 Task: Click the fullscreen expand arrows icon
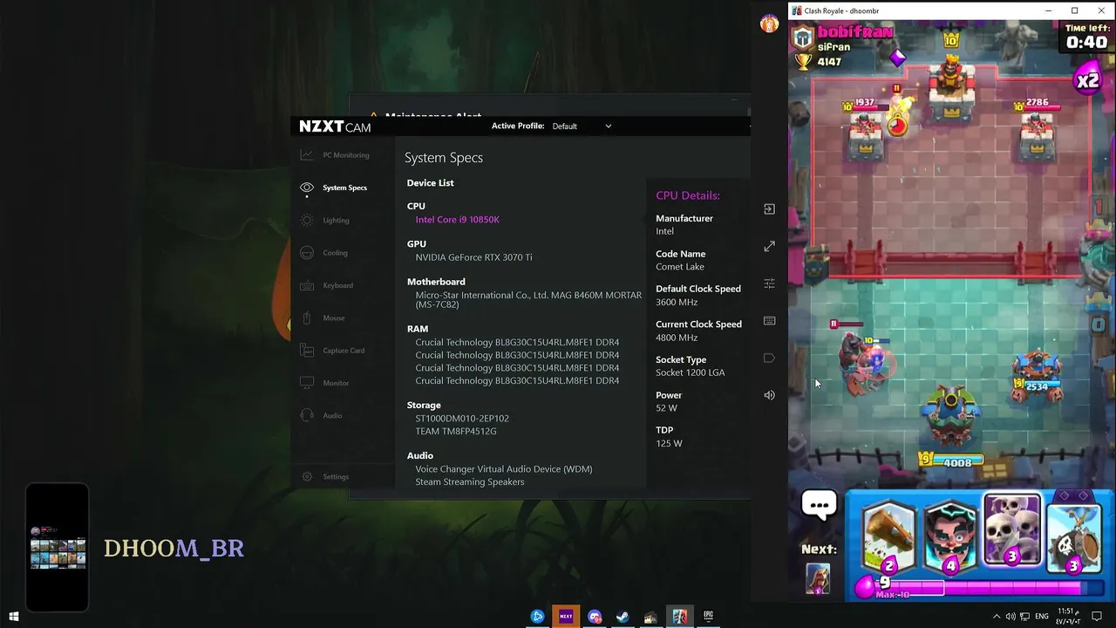769,247
